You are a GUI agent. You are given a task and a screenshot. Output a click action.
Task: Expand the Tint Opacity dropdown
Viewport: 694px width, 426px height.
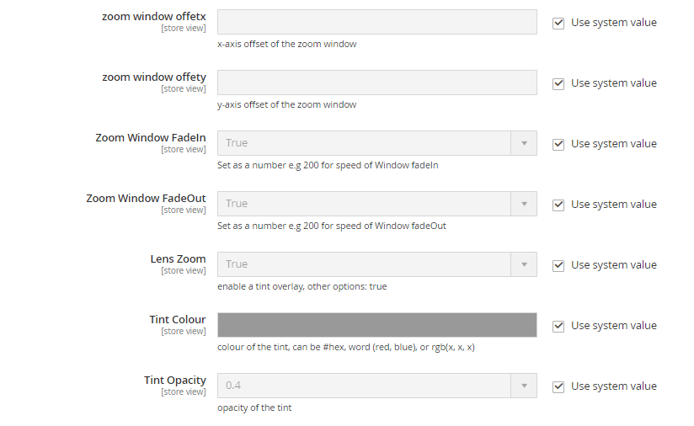point(376,386)
